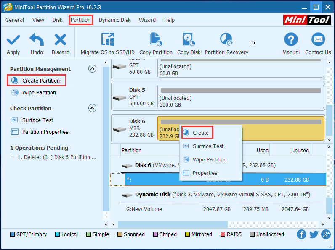The width and height of the screenshot is (335, 250).
Task: Click the Apply checkmark icon
Action: [x=13, y=40]
